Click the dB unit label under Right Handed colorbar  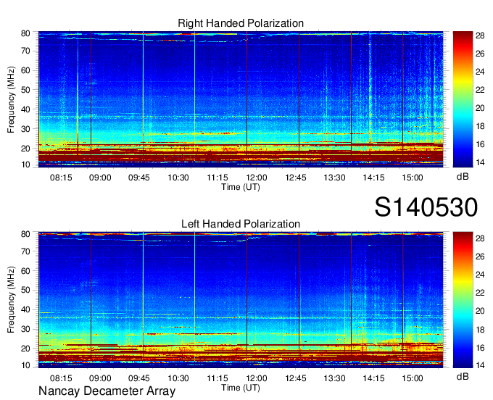point(463,177)
